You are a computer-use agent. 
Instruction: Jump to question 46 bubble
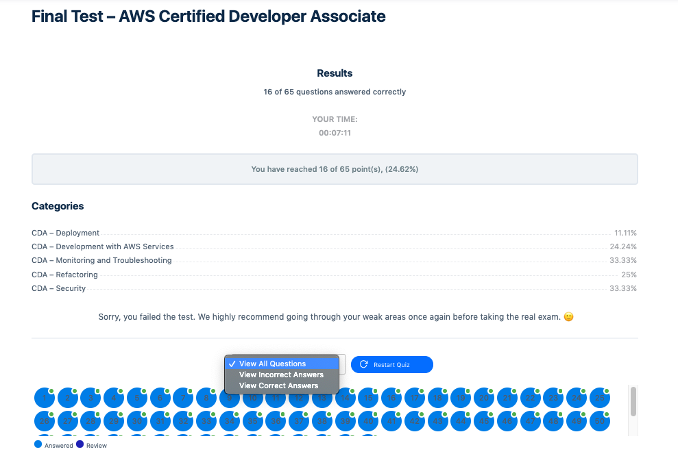pyautogui.click(x=507, y=421)
